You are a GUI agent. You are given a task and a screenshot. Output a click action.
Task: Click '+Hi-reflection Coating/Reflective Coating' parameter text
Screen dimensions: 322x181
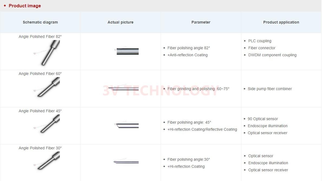202,129
